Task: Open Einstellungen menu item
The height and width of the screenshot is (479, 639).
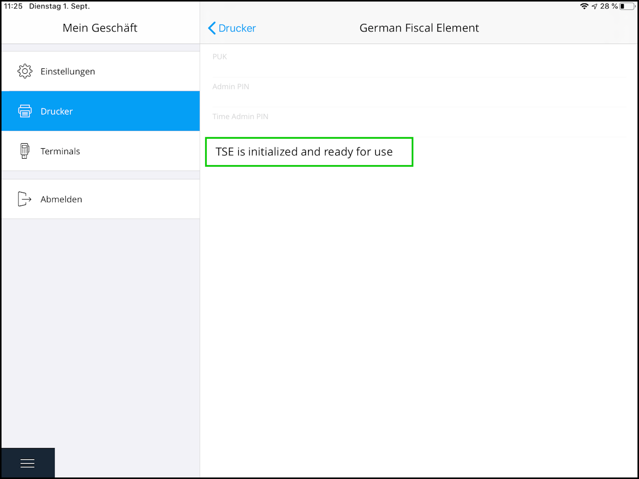Action: (100, 71)
